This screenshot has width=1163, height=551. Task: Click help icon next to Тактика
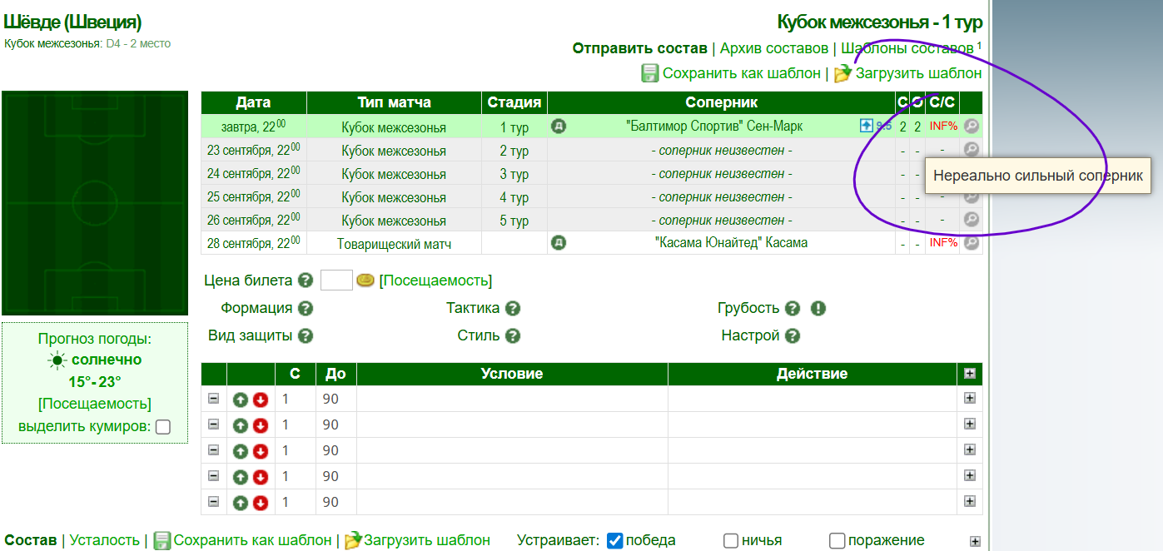[513, 308]
